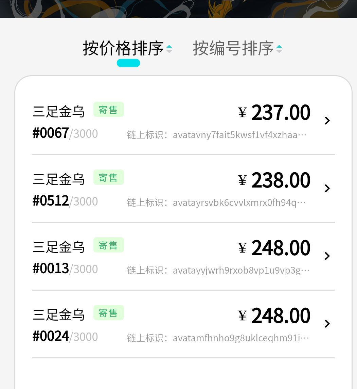Click 寄售 badge on #0512 listing

pos(108,178)
